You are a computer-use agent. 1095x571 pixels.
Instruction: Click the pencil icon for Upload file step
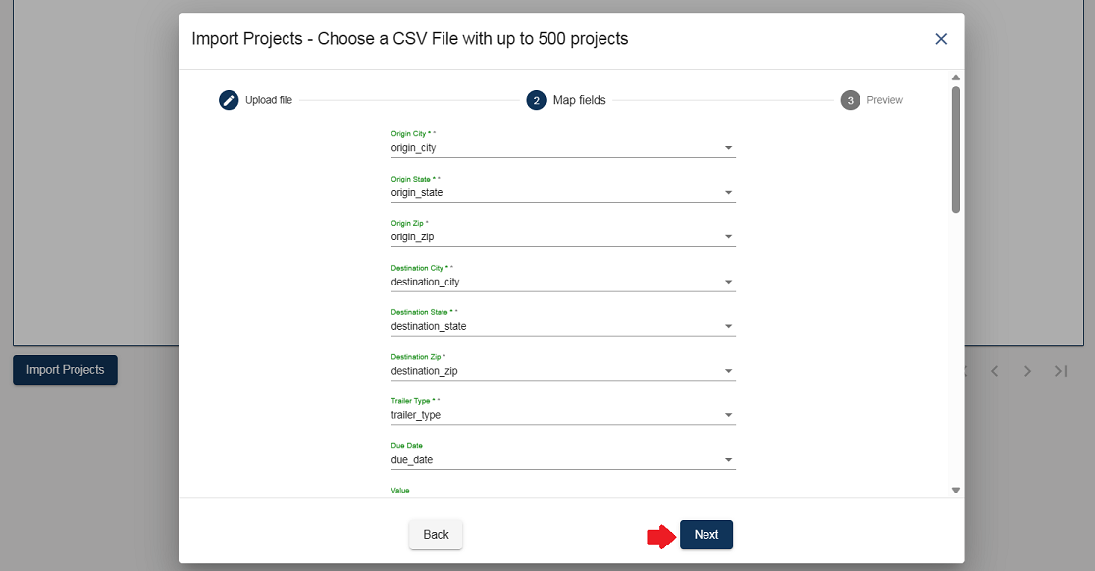click(x=229, y=100)
